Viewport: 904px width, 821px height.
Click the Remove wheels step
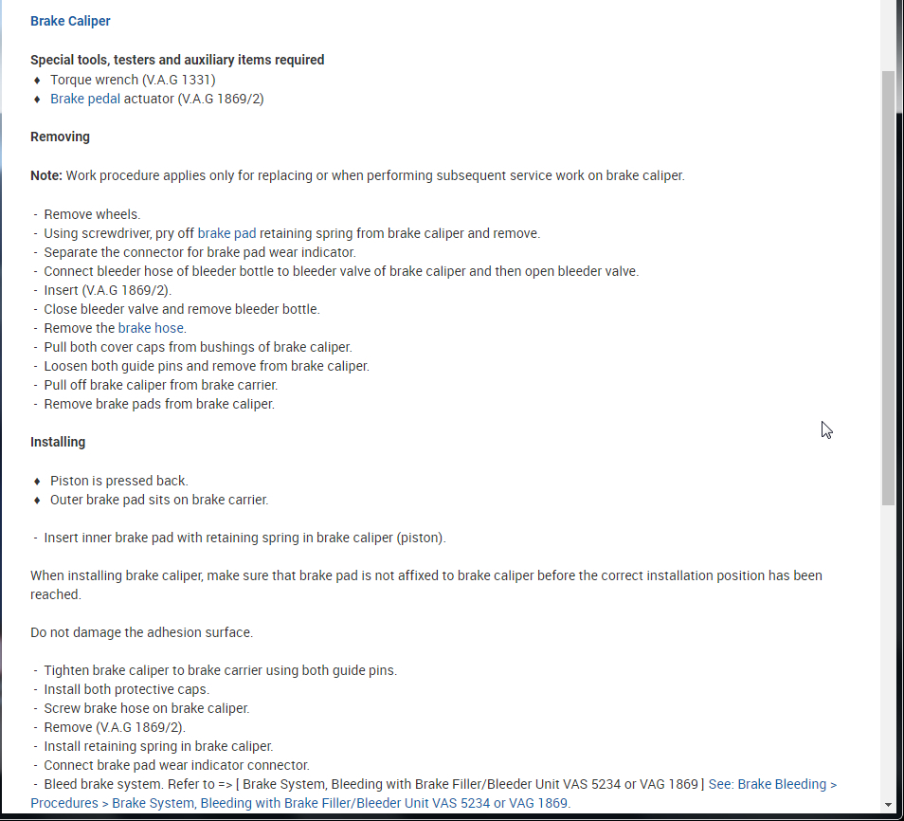[x=92, y=214]
